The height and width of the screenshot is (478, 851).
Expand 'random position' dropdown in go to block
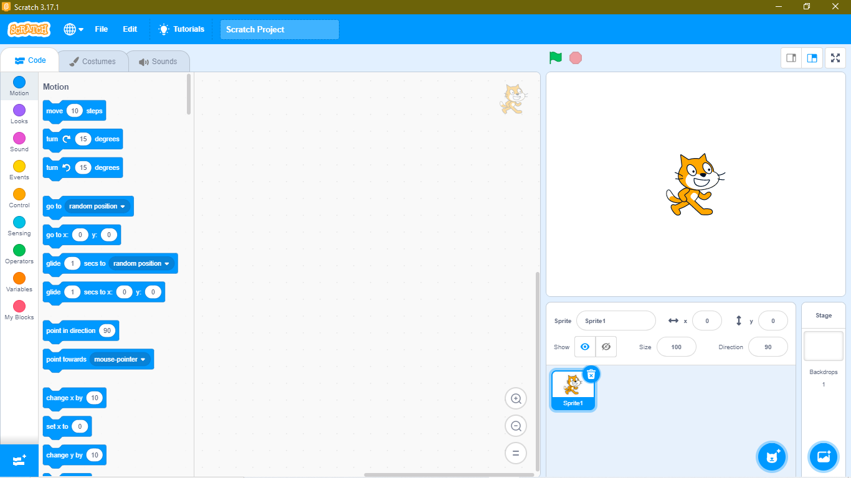[x=123, y=207]
